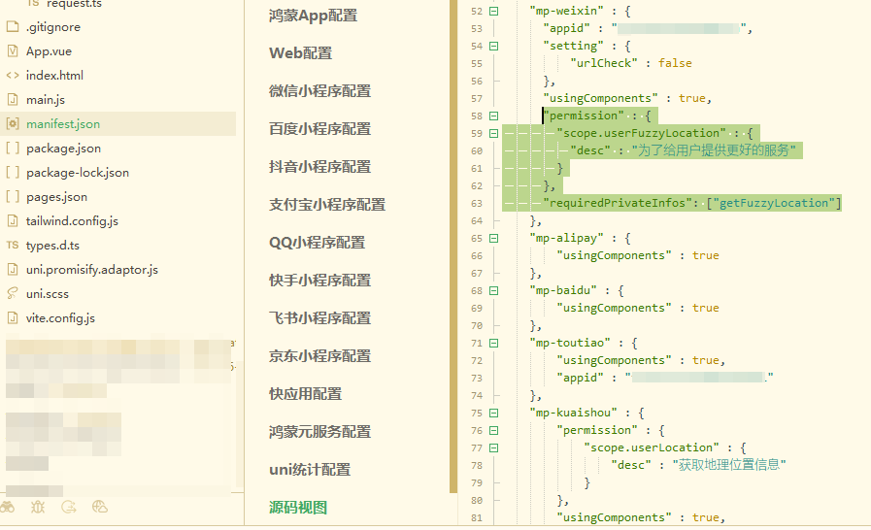
Task: Click the index.html code brackets icon
Action: tap(13, 76)
